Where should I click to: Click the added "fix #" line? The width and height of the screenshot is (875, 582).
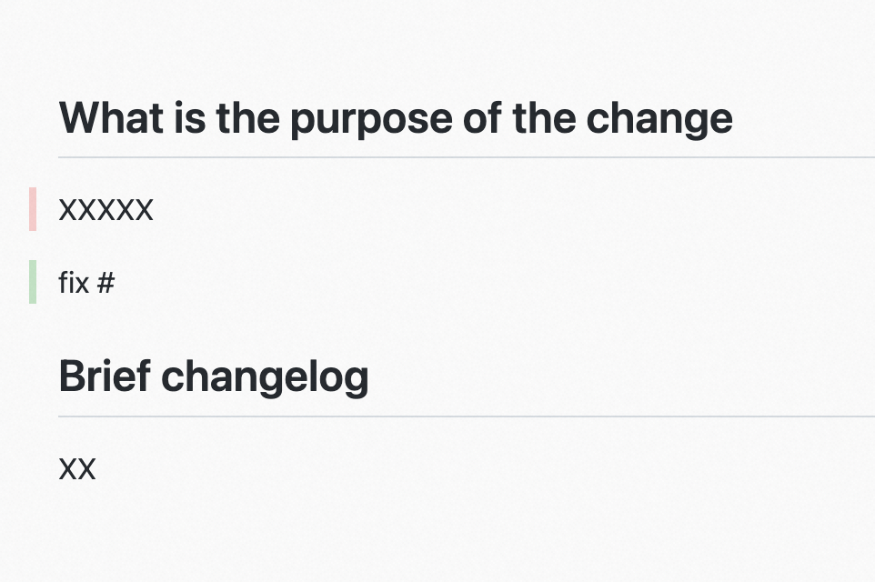86,282
